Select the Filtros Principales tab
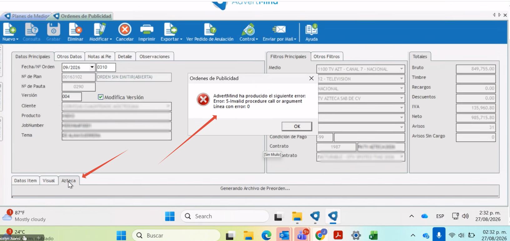Viewport: 510px width, 241px height. coord(288,57)
